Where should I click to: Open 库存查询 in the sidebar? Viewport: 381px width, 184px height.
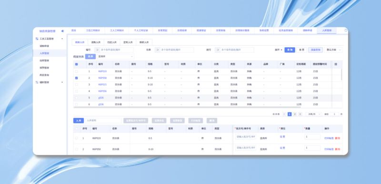pyautogui.click(x=44, y=75)
